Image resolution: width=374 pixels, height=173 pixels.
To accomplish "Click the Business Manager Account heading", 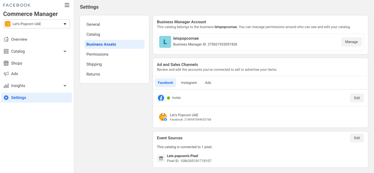I will [x=182, y=22].
